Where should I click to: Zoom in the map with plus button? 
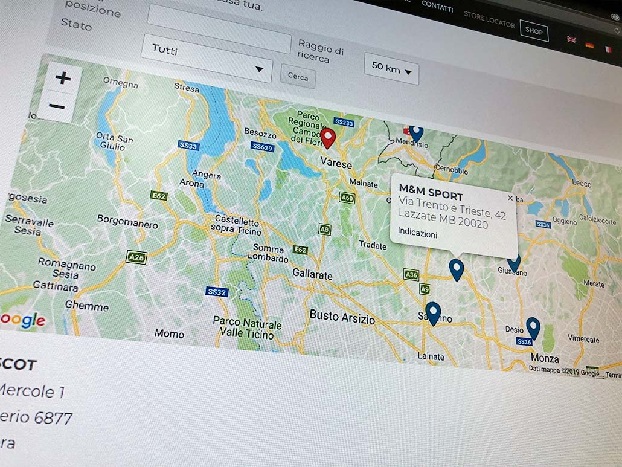click(x=63, y=78)
